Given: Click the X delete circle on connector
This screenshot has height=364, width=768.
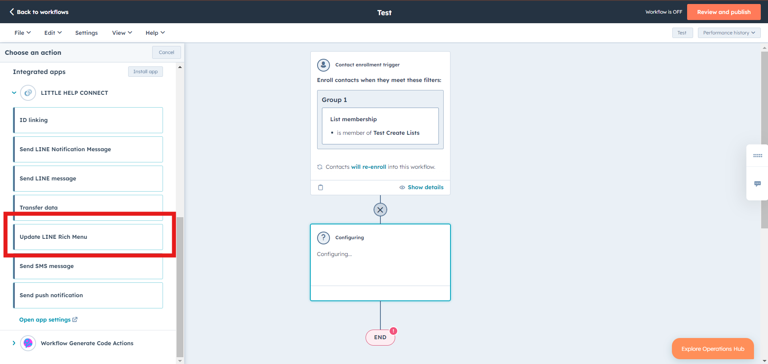Looking at the screenshot, I should pos(380,210).
